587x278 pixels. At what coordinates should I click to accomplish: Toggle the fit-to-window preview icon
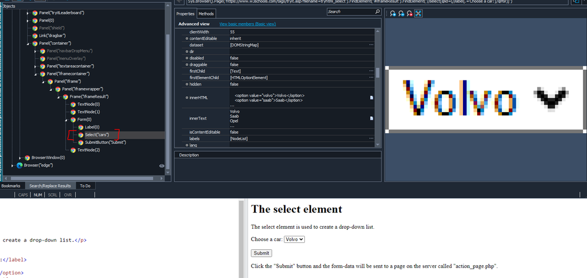pyautogui.click(x=418, y=13)
